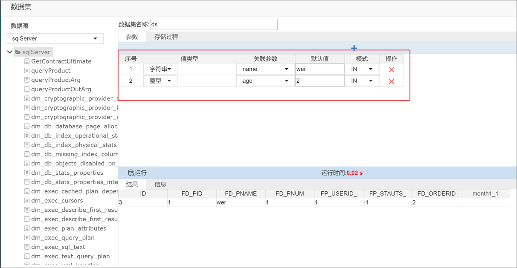
Task: Click the 关联参数 column header
Action: [265, 59]
